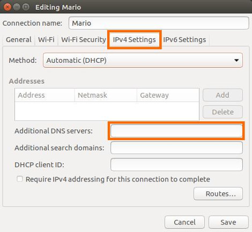Open the IPv6 Settings tab
Viewport: 252px width, 232px height.
click(x=184, y=40)
